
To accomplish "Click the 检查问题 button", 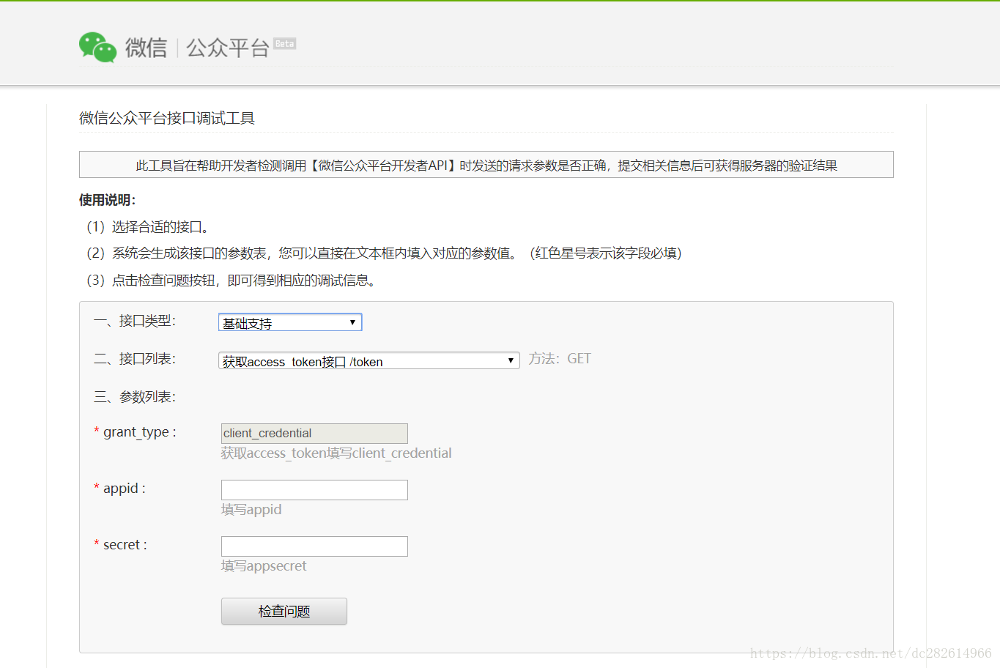I will [x=284, y=611].
